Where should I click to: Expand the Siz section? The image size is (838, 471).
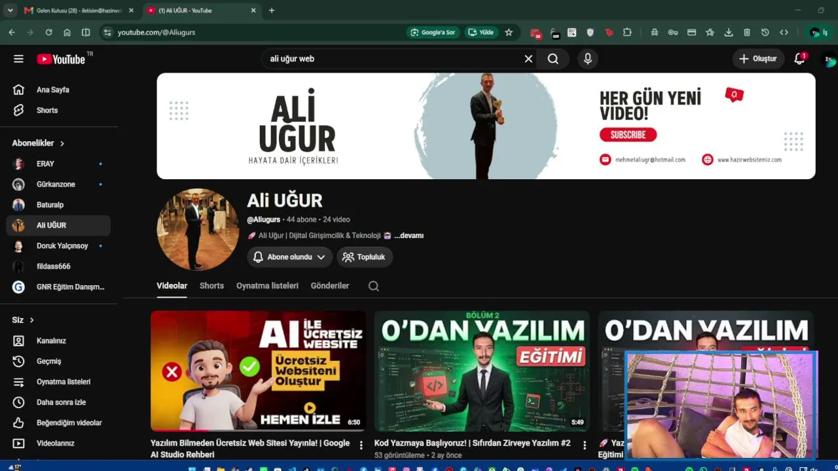tap(23, 320)
